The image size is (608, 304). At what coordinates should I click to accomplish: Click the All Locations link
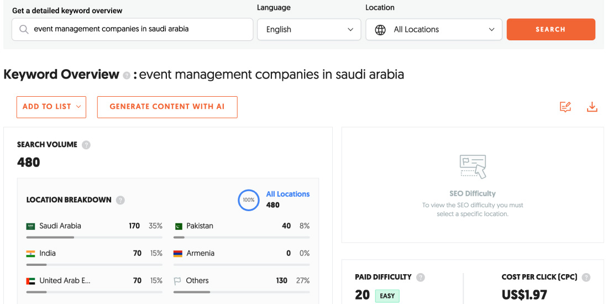click(x=287, y=194)
